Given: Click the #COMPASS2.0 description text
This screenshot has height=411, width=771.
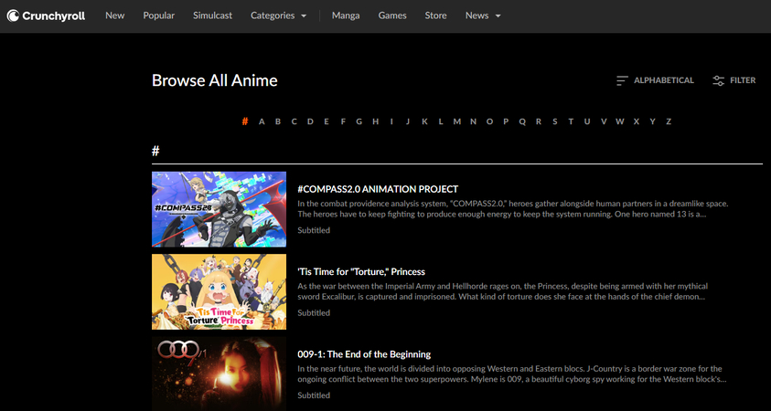Looking at the screenshot, I should coord(513,208).
